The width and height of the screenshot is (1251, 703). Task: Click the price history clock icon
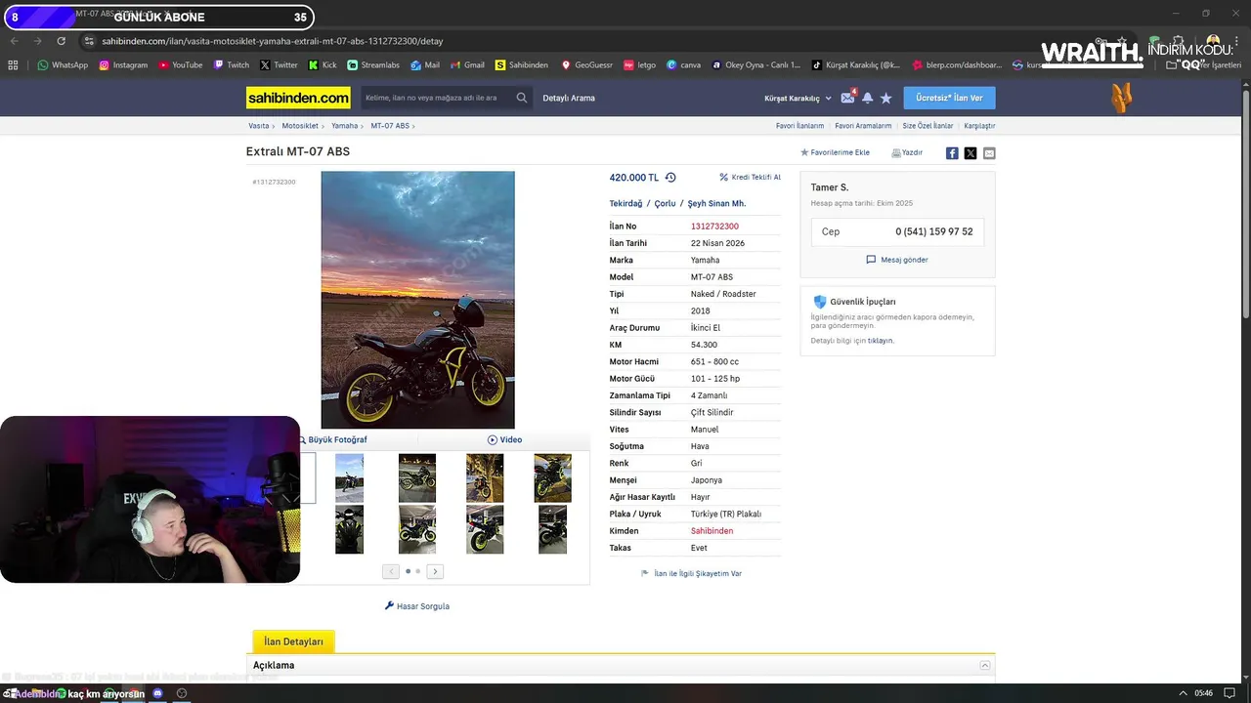point(670,178)
